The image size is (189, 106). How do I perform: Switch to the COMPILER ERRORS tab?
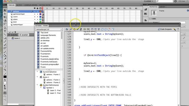(x=31, y=5)
